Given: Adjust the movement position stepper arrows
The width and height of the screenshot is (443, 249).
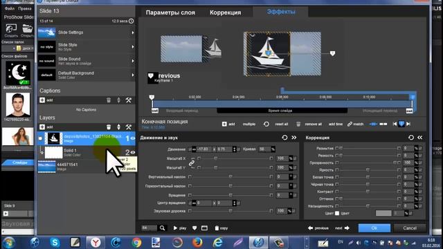Looking at the screenshot, I should (x=234, y=149).
